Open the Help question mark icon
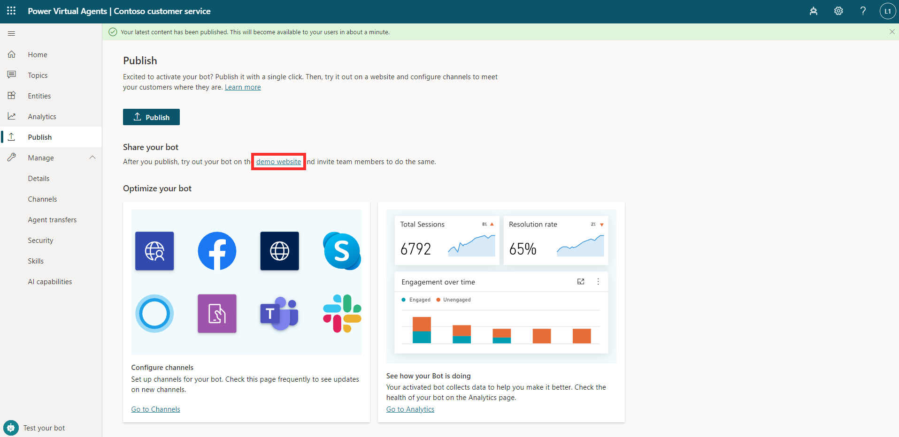The width and height of the screenshot is (899, 437). click(863, 11)
